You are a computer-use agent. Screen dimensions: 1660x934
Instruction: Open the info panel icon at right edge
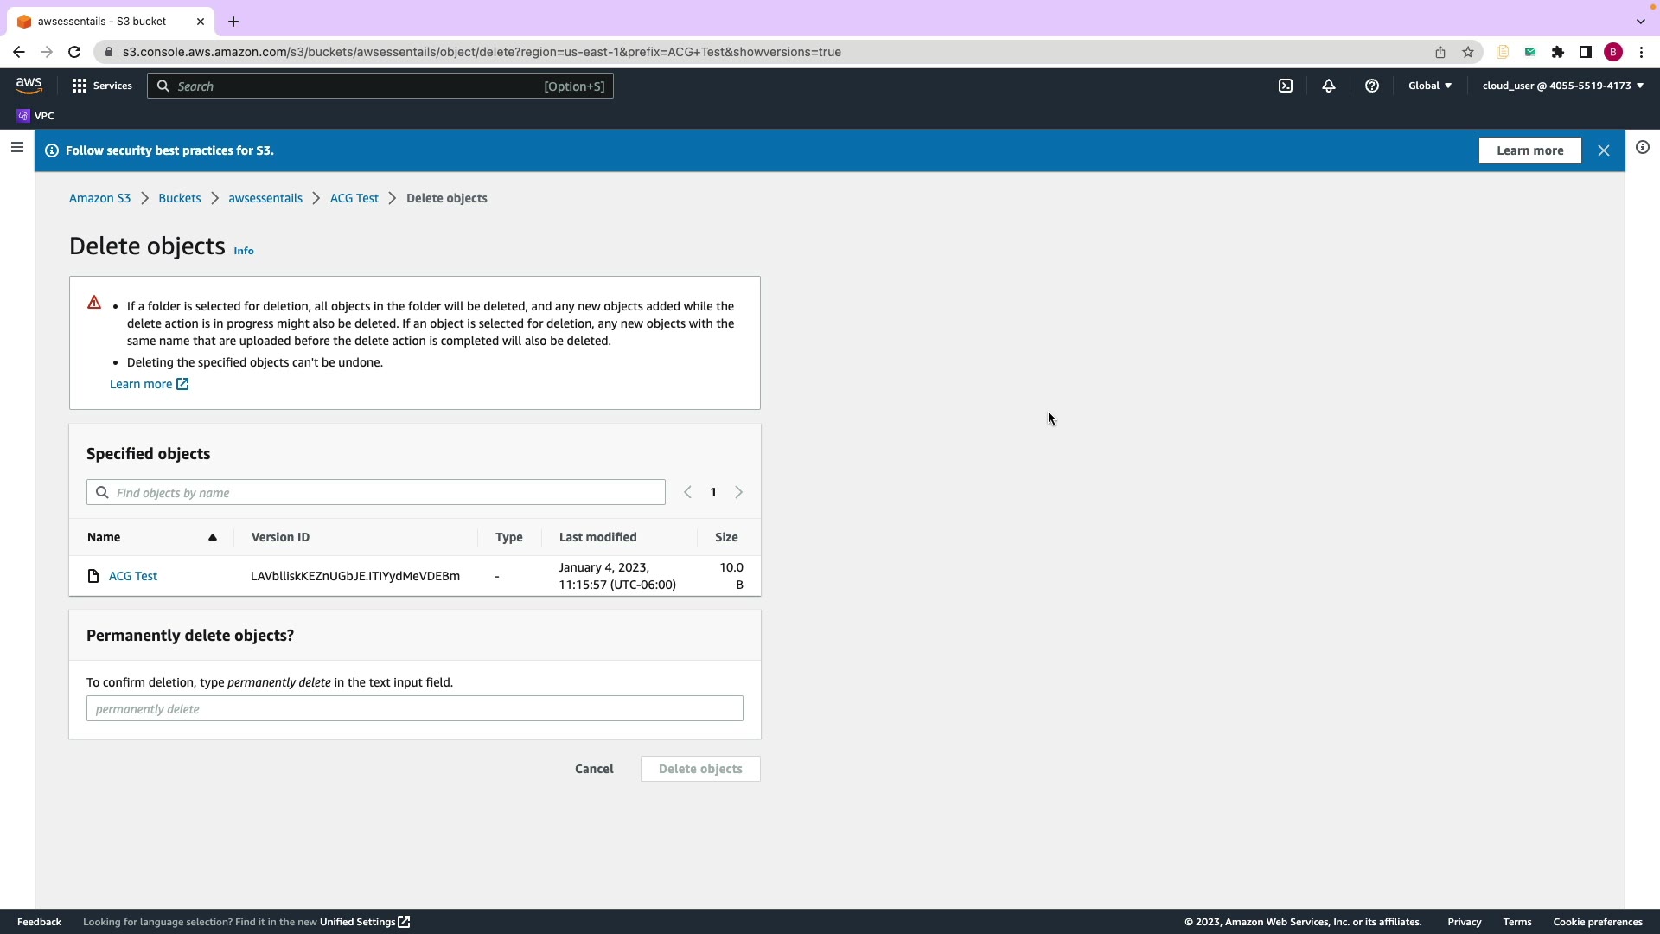pos(1643,148)
